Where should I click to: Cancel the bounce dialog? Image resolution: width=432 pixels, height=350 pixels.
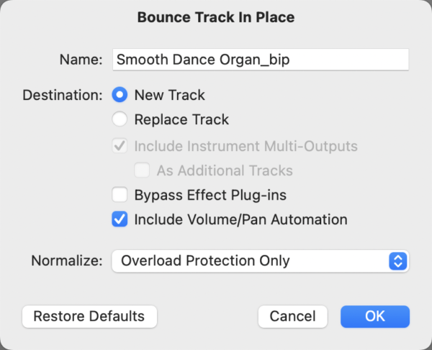[x=292, y=316]
